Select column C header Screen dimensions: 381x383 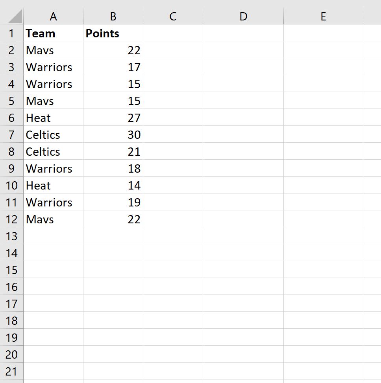point(173,16)
